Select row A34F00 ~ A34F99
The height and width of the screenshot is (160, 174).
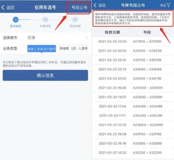coord(133,79)
